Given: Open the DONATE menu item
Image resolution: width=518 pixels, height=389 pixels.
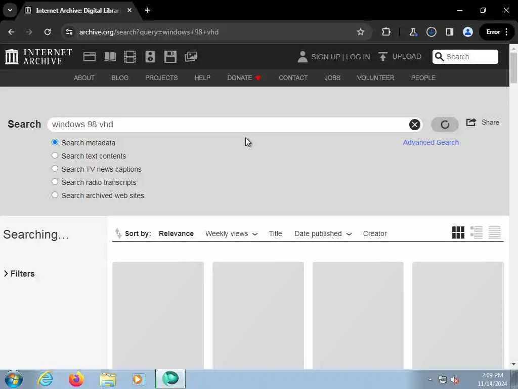Looking at the screenshot, I should (x=244, y=77).
